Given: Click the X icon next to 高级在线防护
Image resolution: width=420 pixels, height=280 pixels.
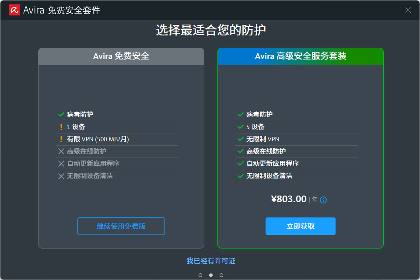Looking at the screenshot, I should (60, 151).
